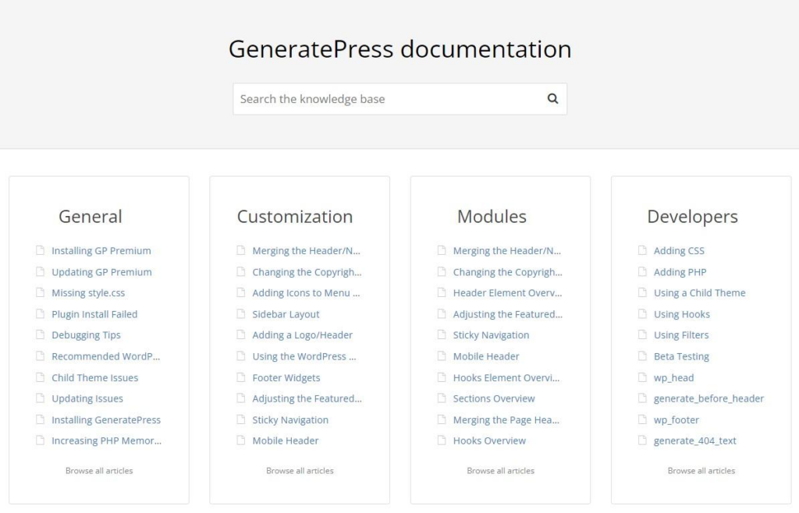Open Debugging Tips article
Screen dimensions: 799x513
tap(86, 335)
